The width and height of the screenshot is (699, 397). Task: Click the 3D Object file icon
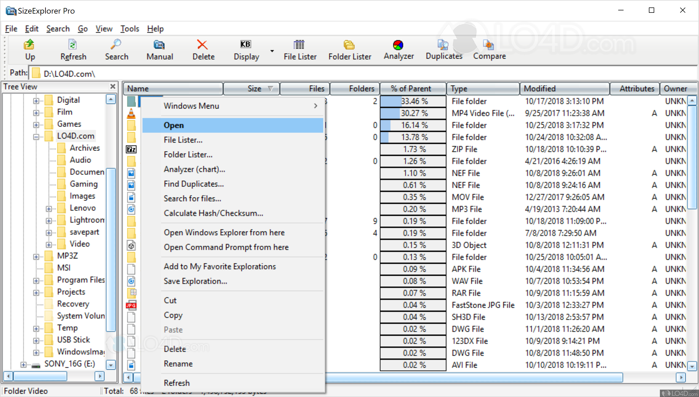click(x=131, y=245)
